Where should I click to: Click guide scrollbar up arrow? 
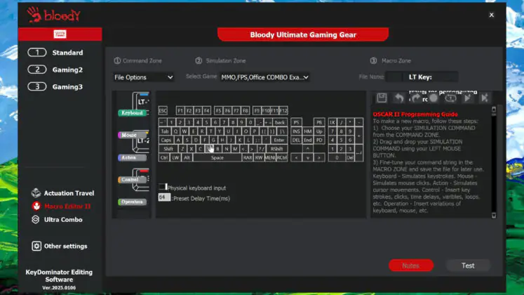click(x=494, y=110)
